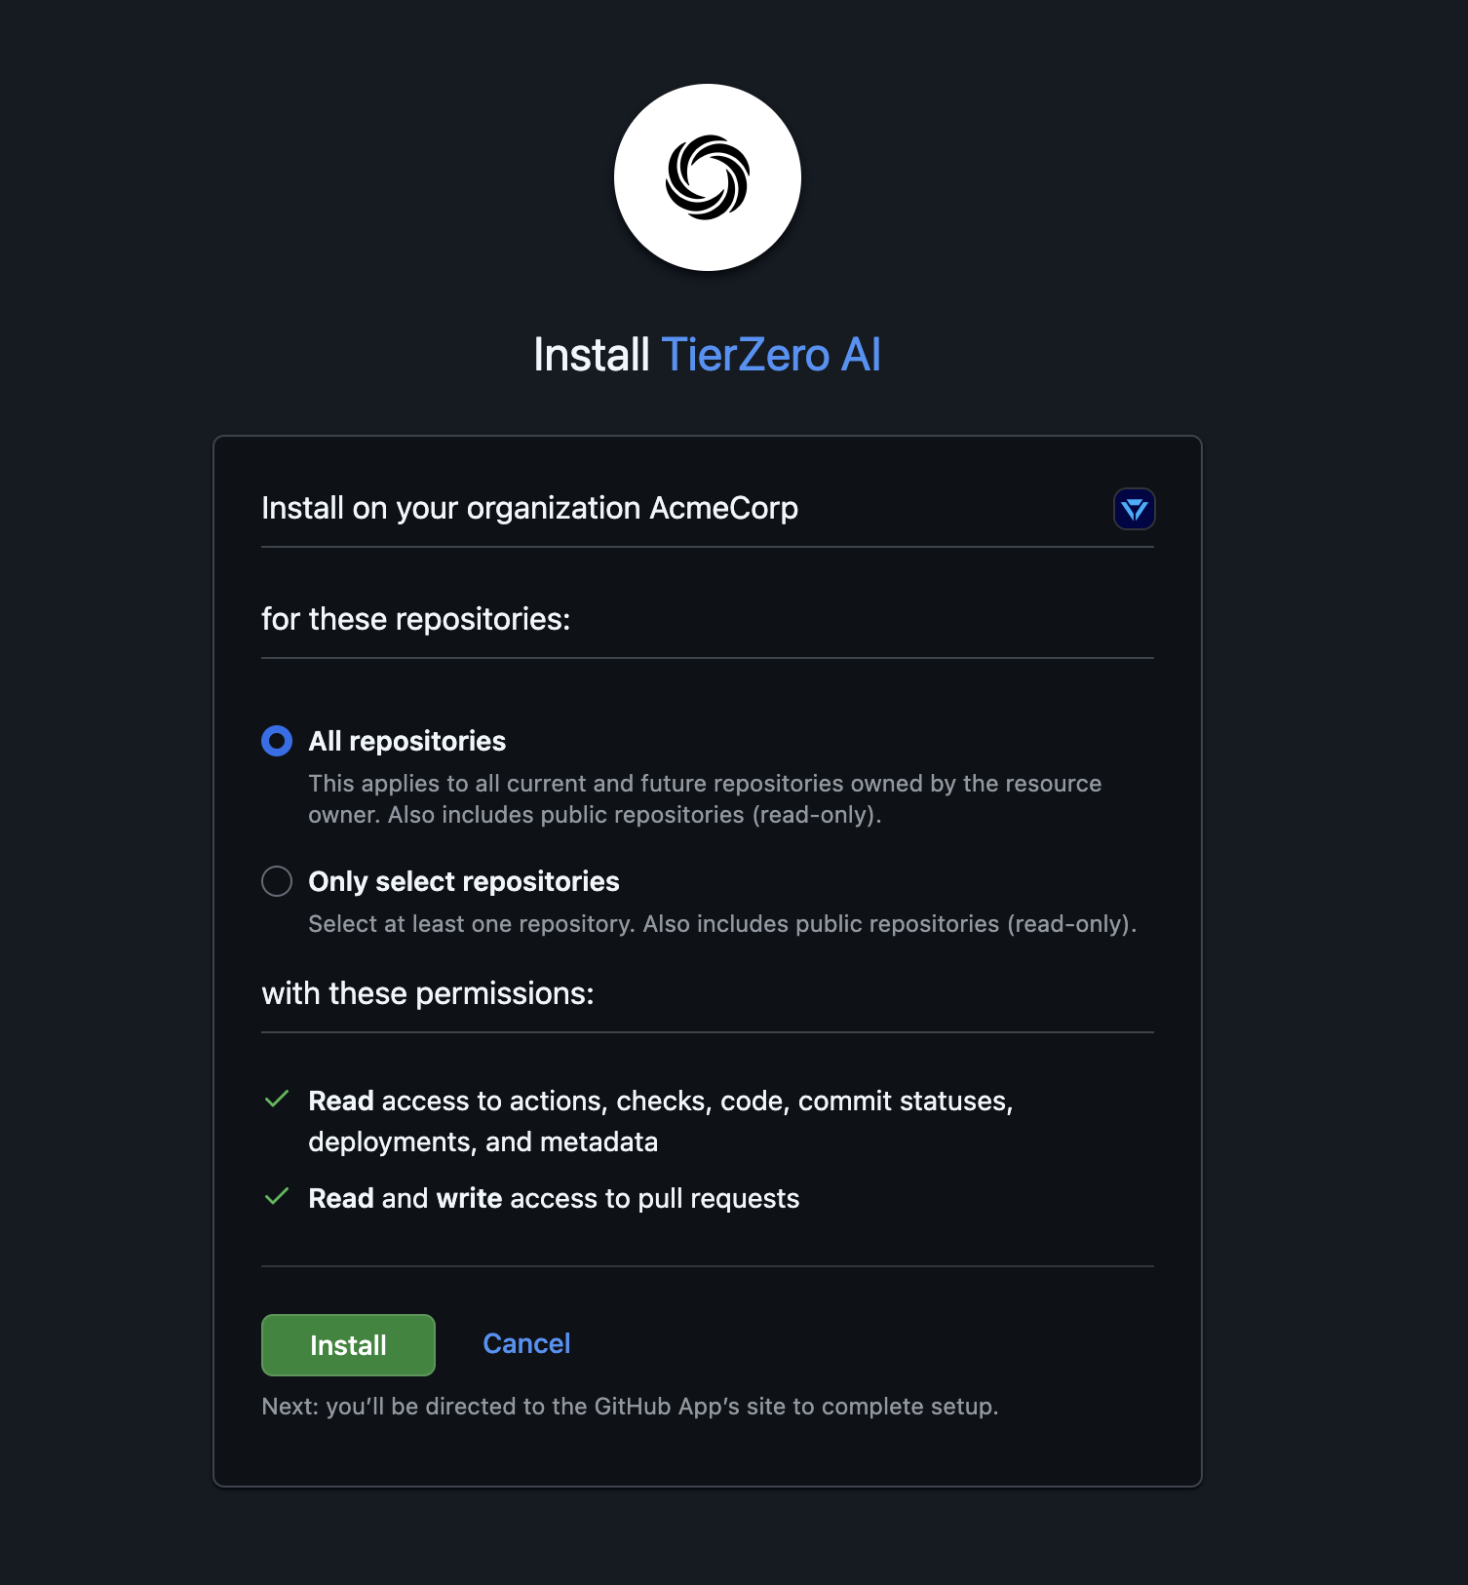This screenshot has width=1468, height=1585.
Task: Click TierZero AI in the page heading
Action: [x=771, y=355]
